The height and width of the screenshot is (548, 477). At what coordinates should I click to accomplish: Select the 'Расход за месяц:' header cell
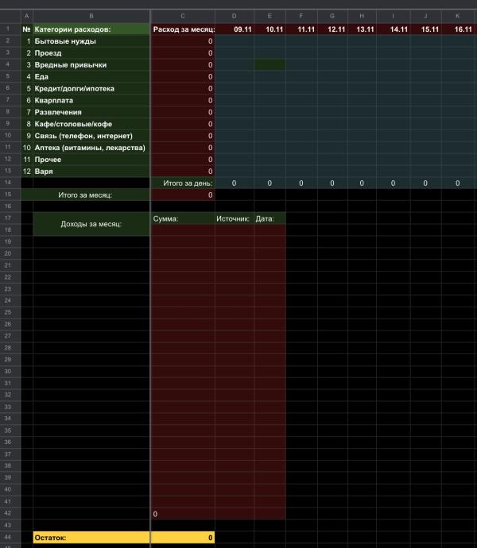point(183,29)
